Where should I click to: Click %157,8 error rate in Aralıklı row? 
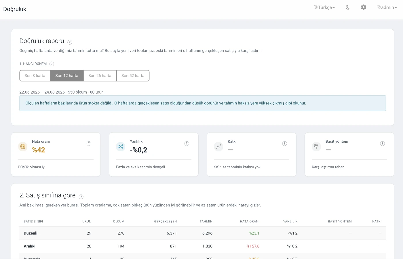click(x=253, y=246)
